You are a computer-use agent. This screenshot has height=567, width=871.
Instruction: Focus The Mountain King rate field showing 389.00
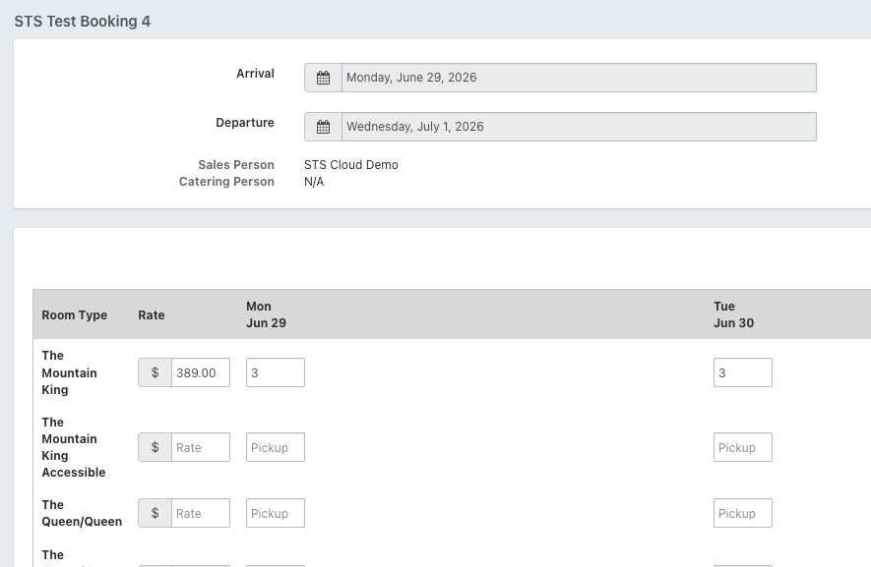click(201, 372)
